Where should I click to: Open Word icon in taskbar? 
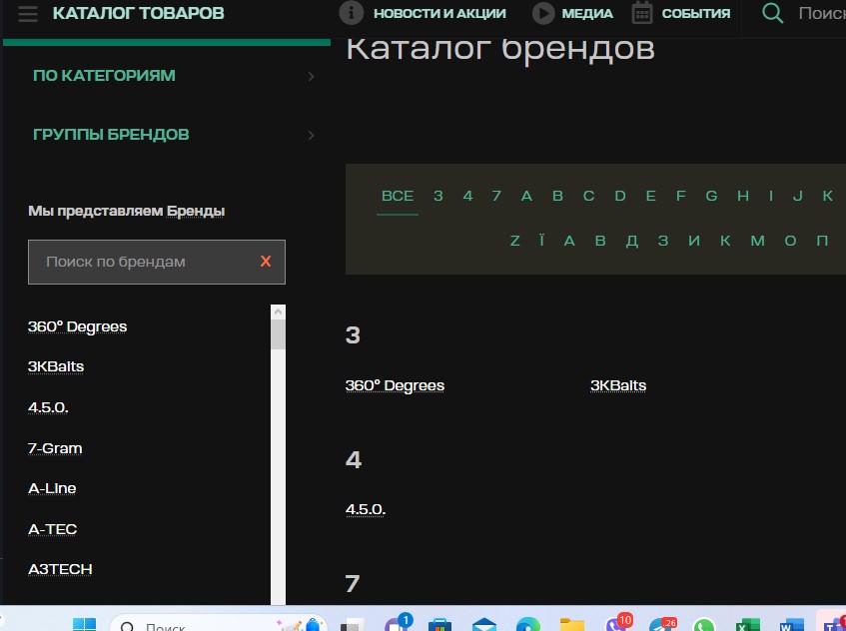[791, 625]
